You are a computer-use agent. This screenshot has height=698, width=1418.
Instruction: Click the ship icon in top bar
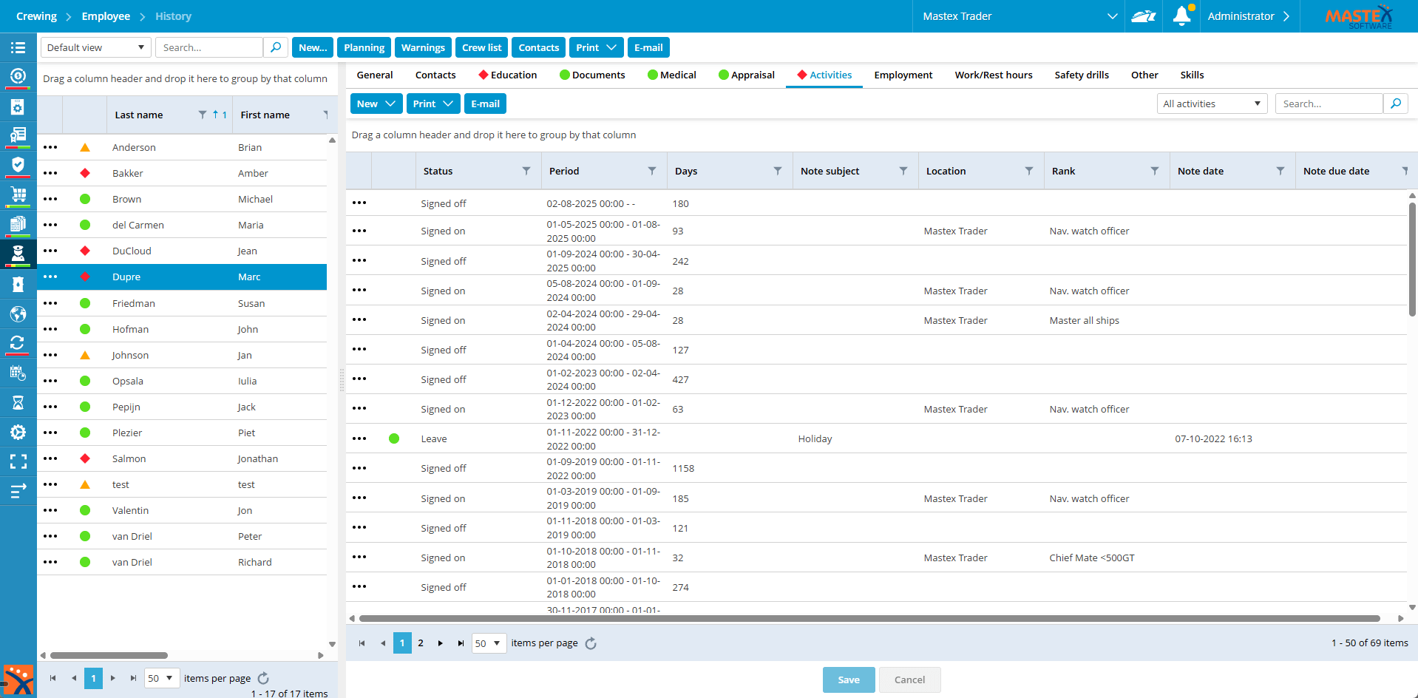click(1143, 16)
